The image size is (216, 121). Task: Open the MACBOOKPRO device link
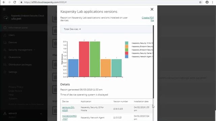69,118
